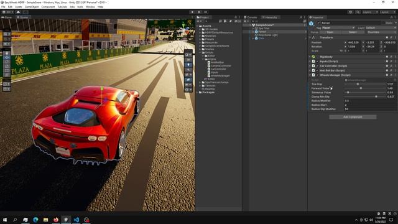Image resolution: width=398 pixels, height=224 pixels.
Task: Open Assets menu
Action: click(18, 7)
